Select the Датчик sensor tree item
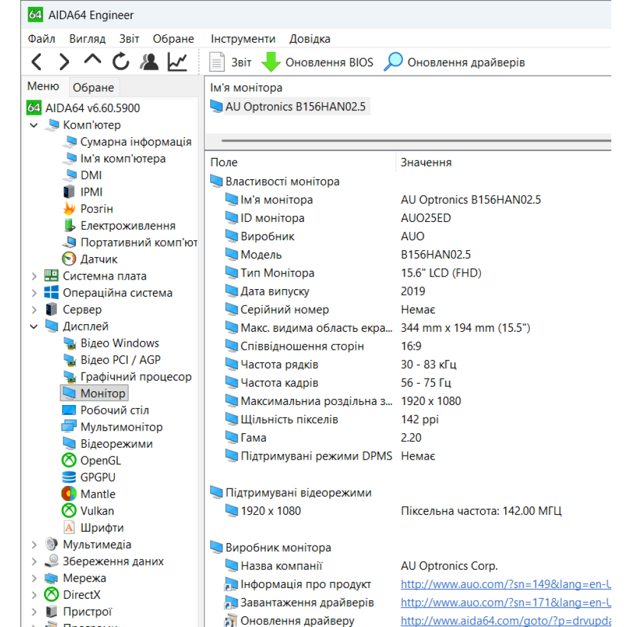This screenshot has width=627, height=627. 98,259
